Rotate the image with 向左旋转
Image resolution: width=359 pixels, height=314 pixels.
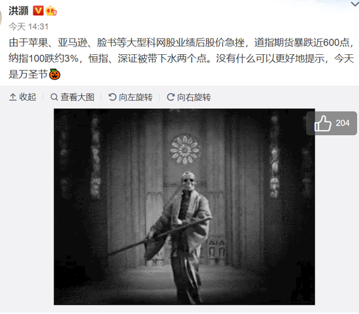tap(131, 97)
